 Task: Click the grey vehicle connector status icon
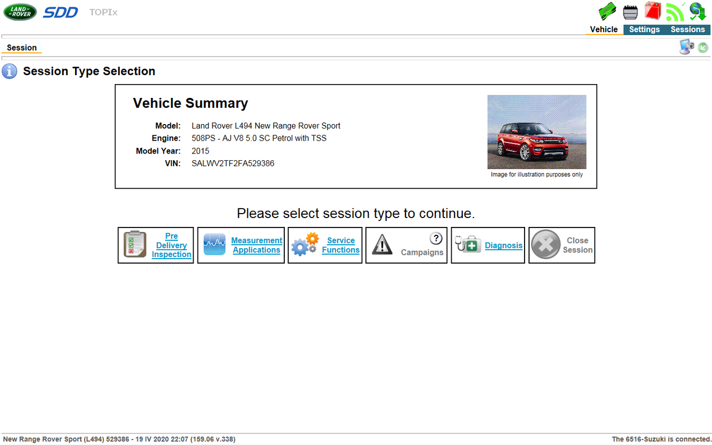[x=630, y=12]
